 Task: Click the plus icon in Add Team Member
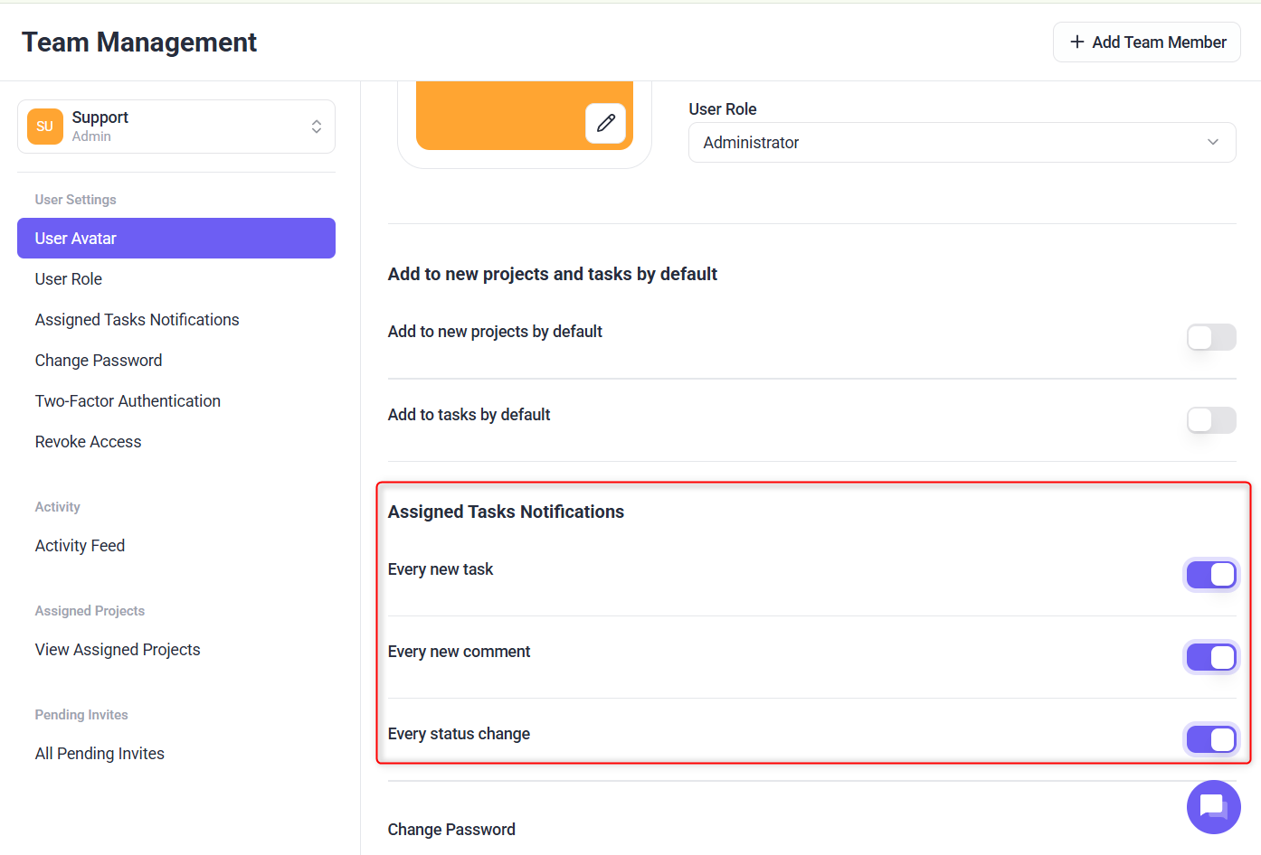pyautogui.click(x=1076, y=42)
